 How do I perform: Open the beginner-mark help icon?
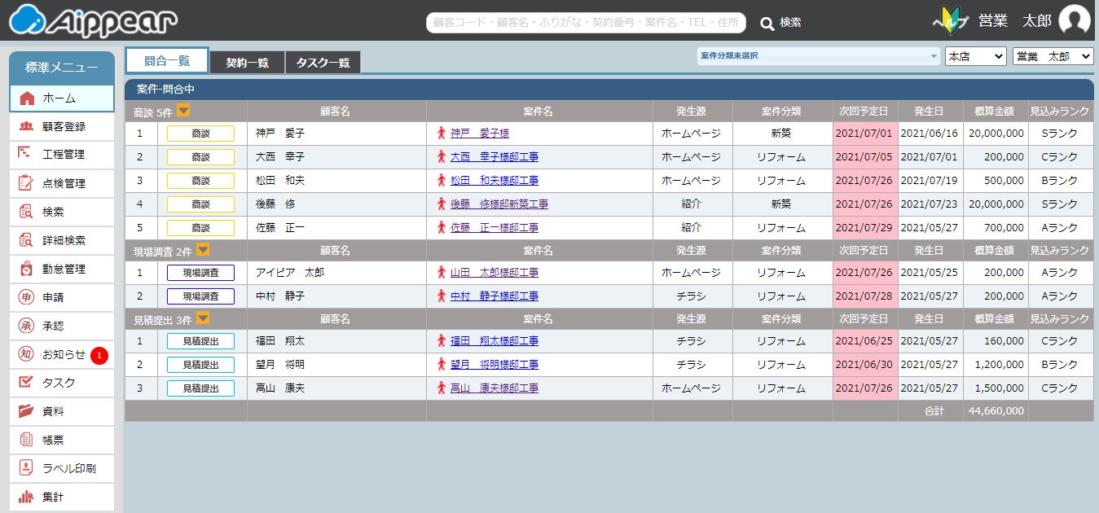(x=950, y=21)
